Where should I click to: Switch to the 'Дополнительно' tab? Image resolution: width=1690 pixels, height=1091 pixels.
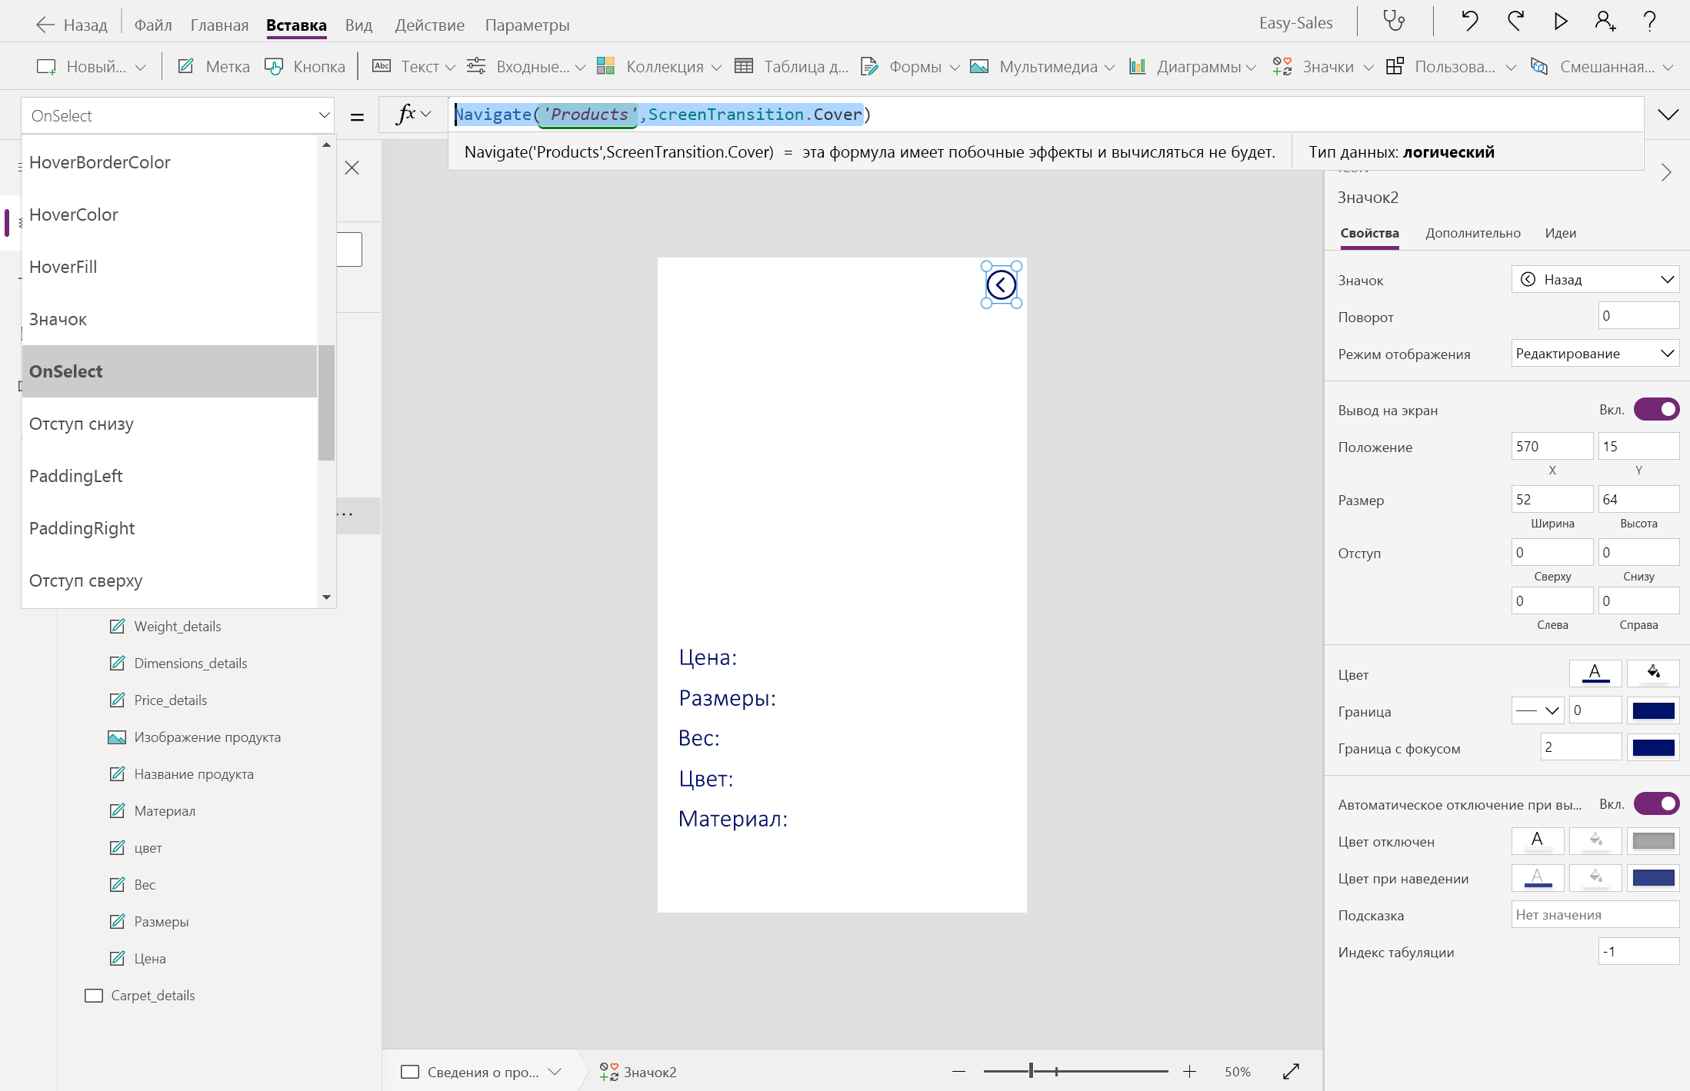1472,233
